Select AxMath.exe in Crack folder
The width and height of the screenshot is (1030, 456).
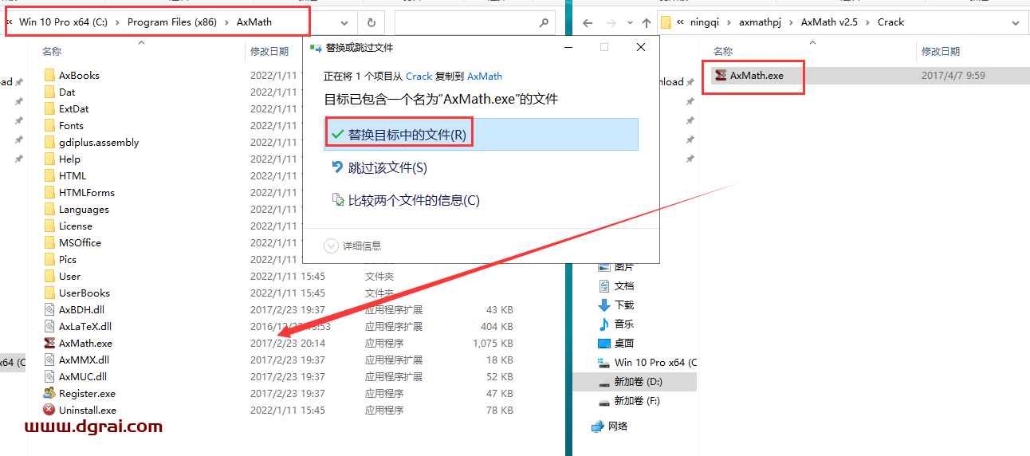pyautogui.click(x=757, y=75)
